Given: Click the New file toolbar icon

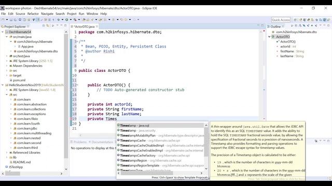Looking at the screenshot, I should pyautogui.click(x=3, y=20).
